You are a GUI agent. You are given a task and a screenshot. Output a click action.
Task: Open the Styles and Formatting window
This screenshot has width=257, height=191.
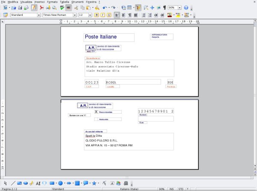(5, 15)
